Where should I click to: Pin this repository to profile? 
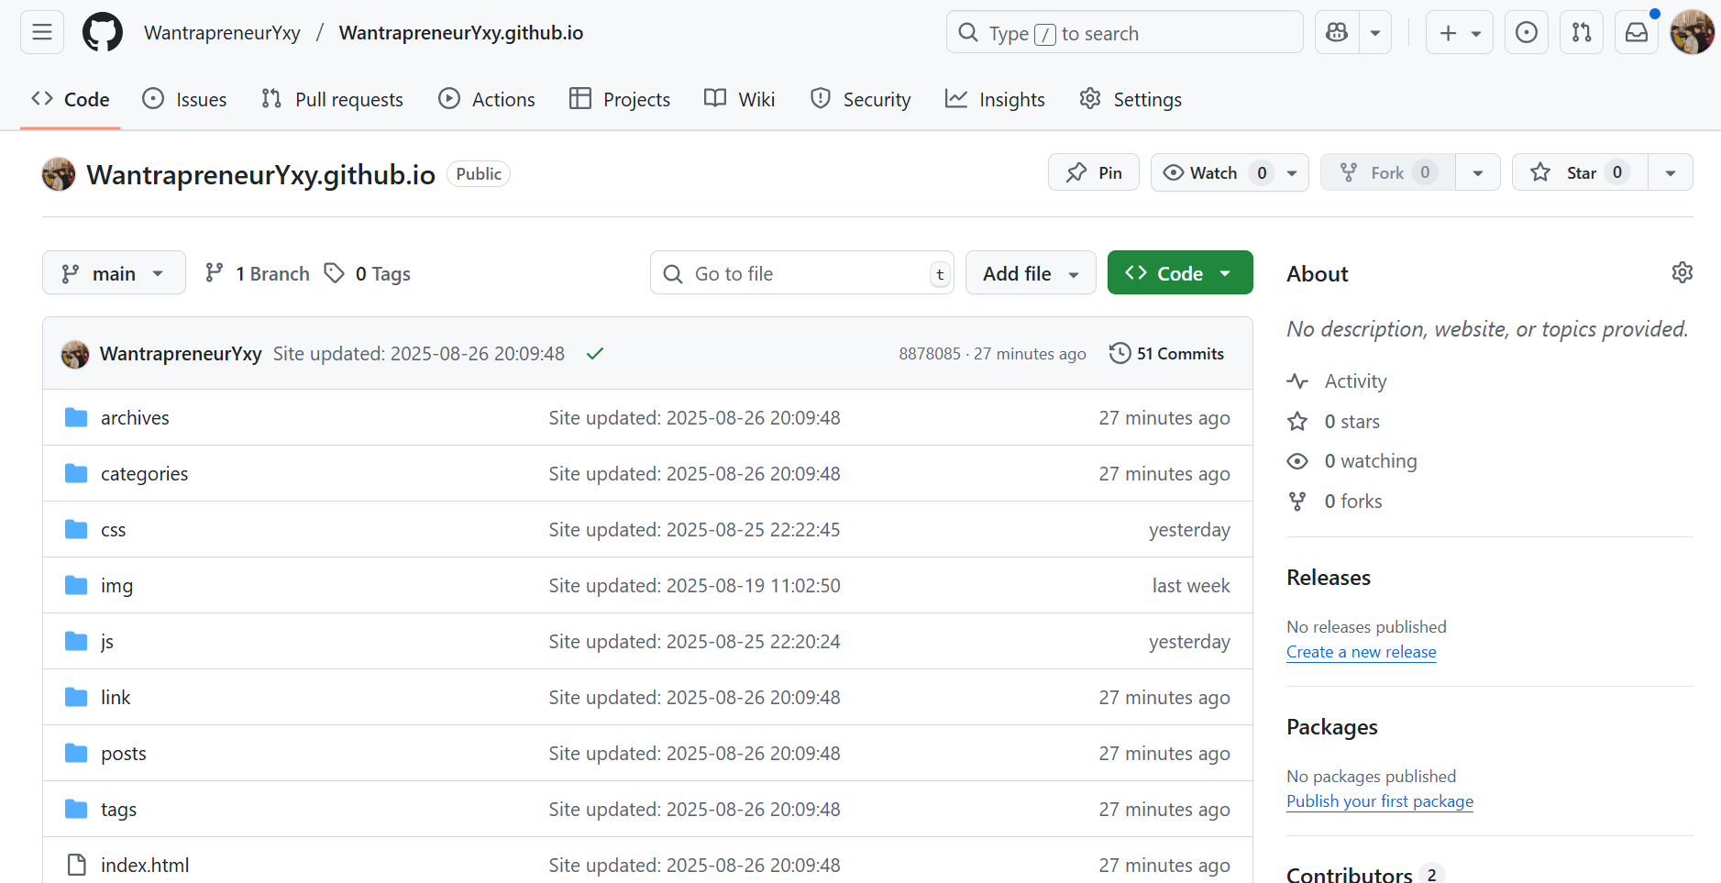coord(1094,172)
